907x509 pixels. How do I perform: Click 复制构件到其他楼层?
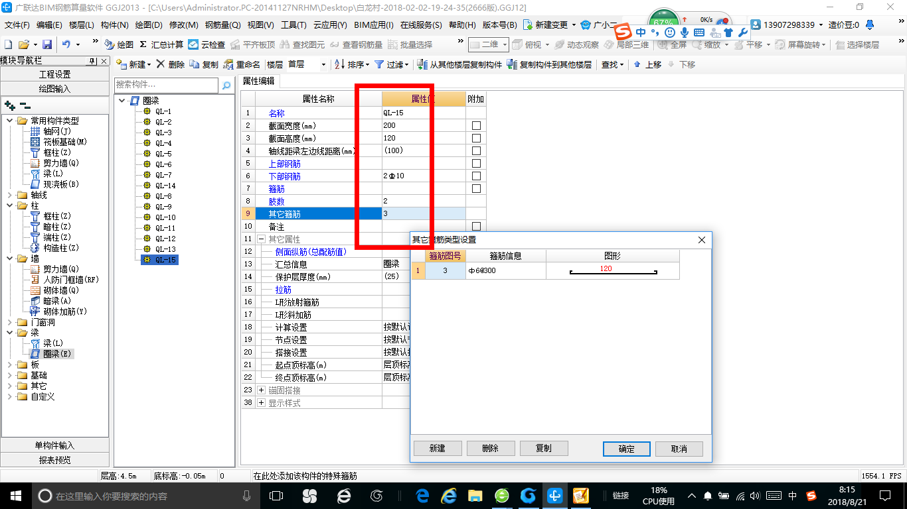click(x=549, y=64)
